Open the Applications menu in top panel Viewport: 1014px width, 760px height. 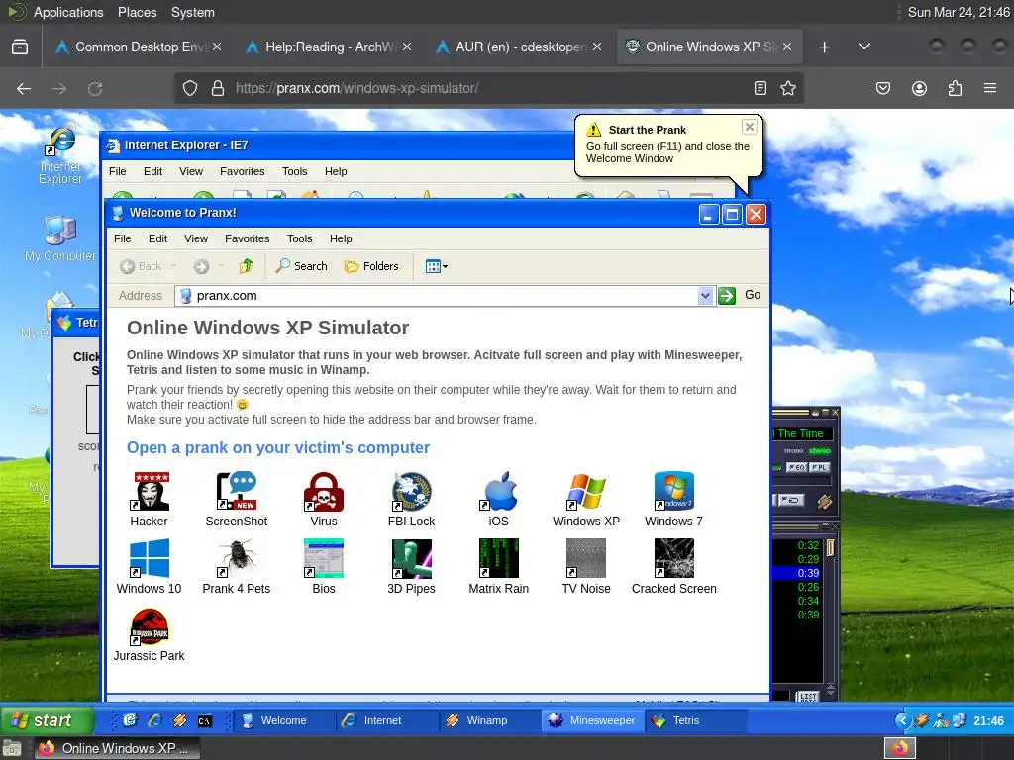(68, 12)
